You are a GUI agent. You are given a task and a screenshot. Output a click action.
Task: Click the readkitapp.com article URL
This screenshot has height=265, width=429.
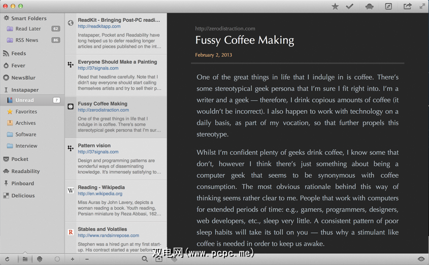point(99,26)
